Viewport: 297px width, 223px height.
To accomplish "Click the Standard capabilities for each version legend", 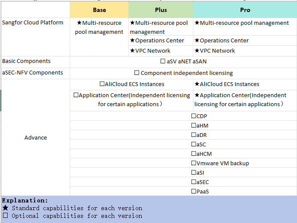I will (72, 208).
